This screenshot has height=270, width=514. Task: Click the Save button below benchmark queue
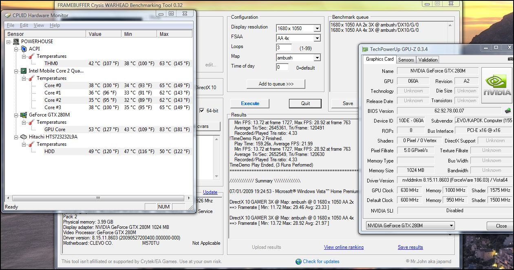point(344,103)
